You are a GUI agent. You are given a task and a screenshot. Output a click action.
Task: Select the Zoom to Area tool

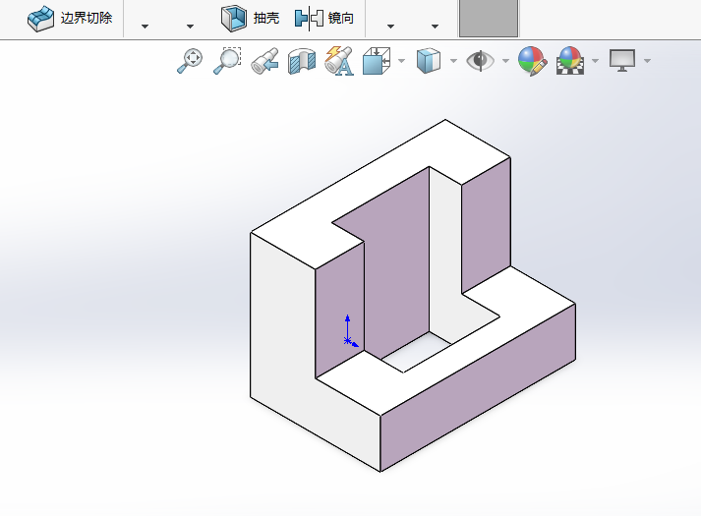pyautogui.click(x=227, y=61)
